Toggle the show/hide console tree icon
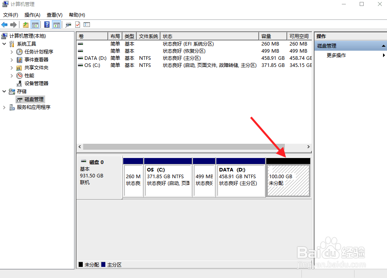Viewport: 387px width, 278px height. coord(35,25)
